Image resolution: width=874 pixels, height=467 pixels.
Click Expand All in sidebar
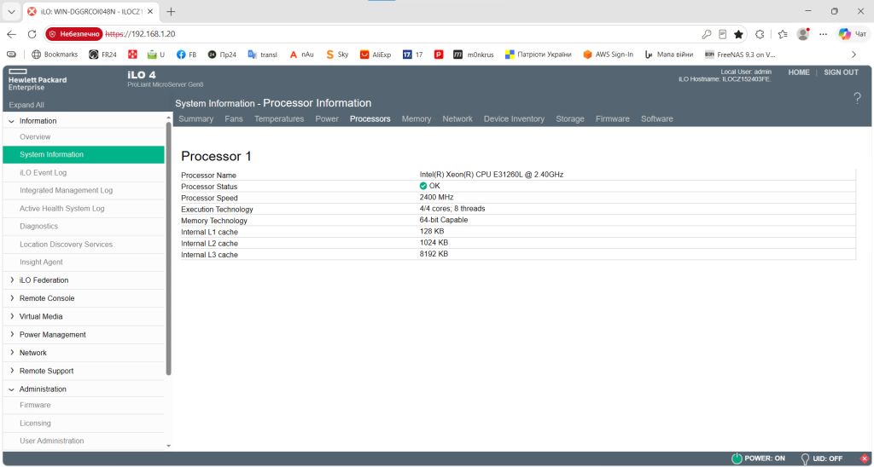(x=26, y=105)
